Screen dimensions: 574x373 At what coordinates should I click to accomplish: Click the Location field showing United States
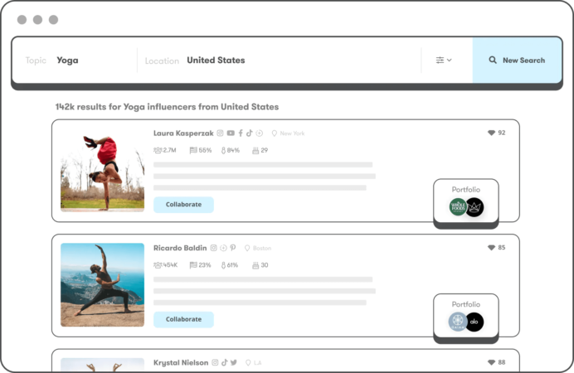[x=216, y=61]
